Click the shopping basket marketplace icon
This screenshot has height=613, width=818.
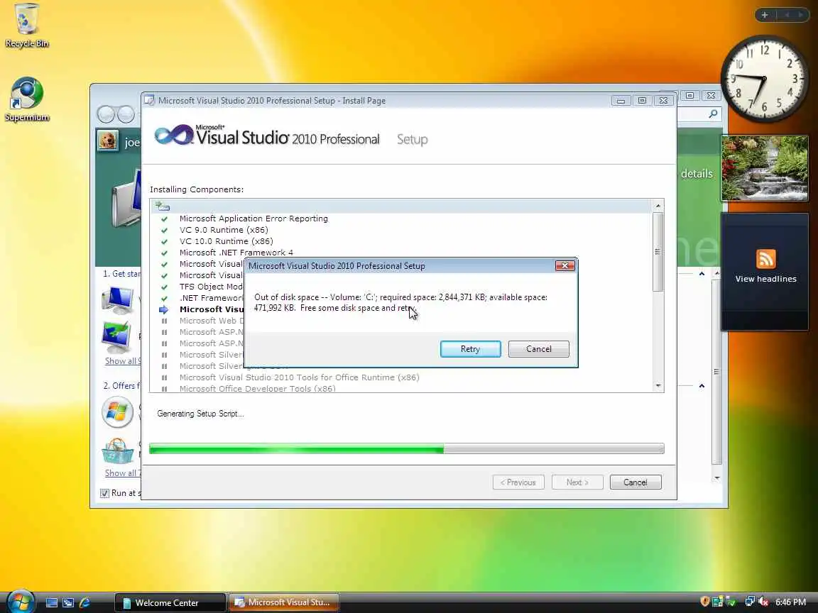point(117,451)
